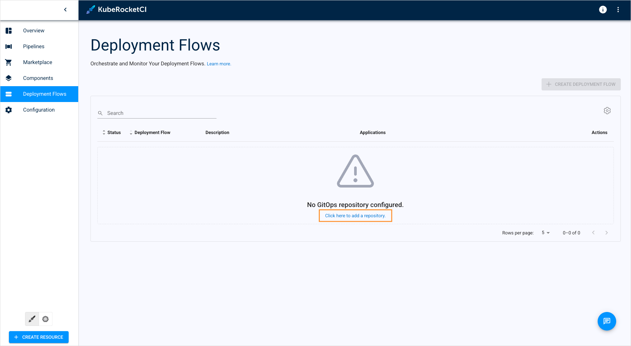Select the KubeRocketCI rocket view toggle
The height and width of the screenshot is (346, 631).
tap(32, 319)
